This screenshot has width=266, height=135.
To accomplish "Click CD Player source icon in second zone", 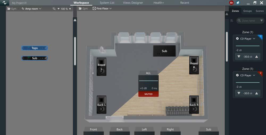I will pos(237,75).
